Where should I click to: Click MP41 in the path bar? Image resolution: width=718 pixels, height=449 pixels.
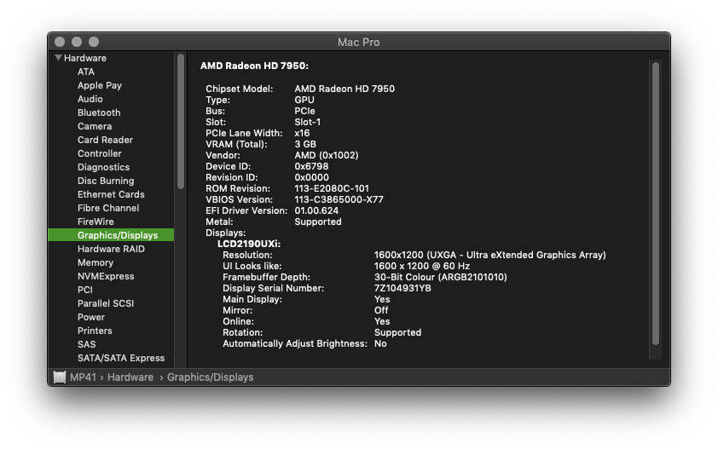click(x=83, y=377)
